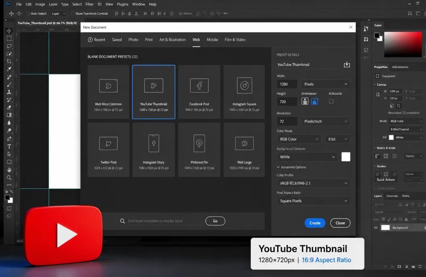Select the Horizontal Type tool
The height and width of the screenshot is (277, 426).
9,147
